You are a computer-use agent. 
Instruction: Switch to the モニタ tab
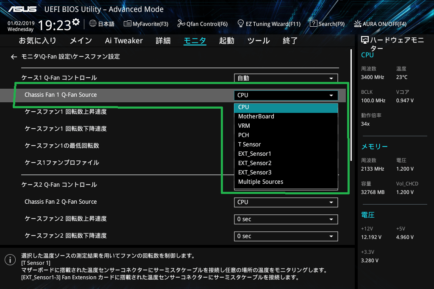pyautogui.click(x=195, y=41)
